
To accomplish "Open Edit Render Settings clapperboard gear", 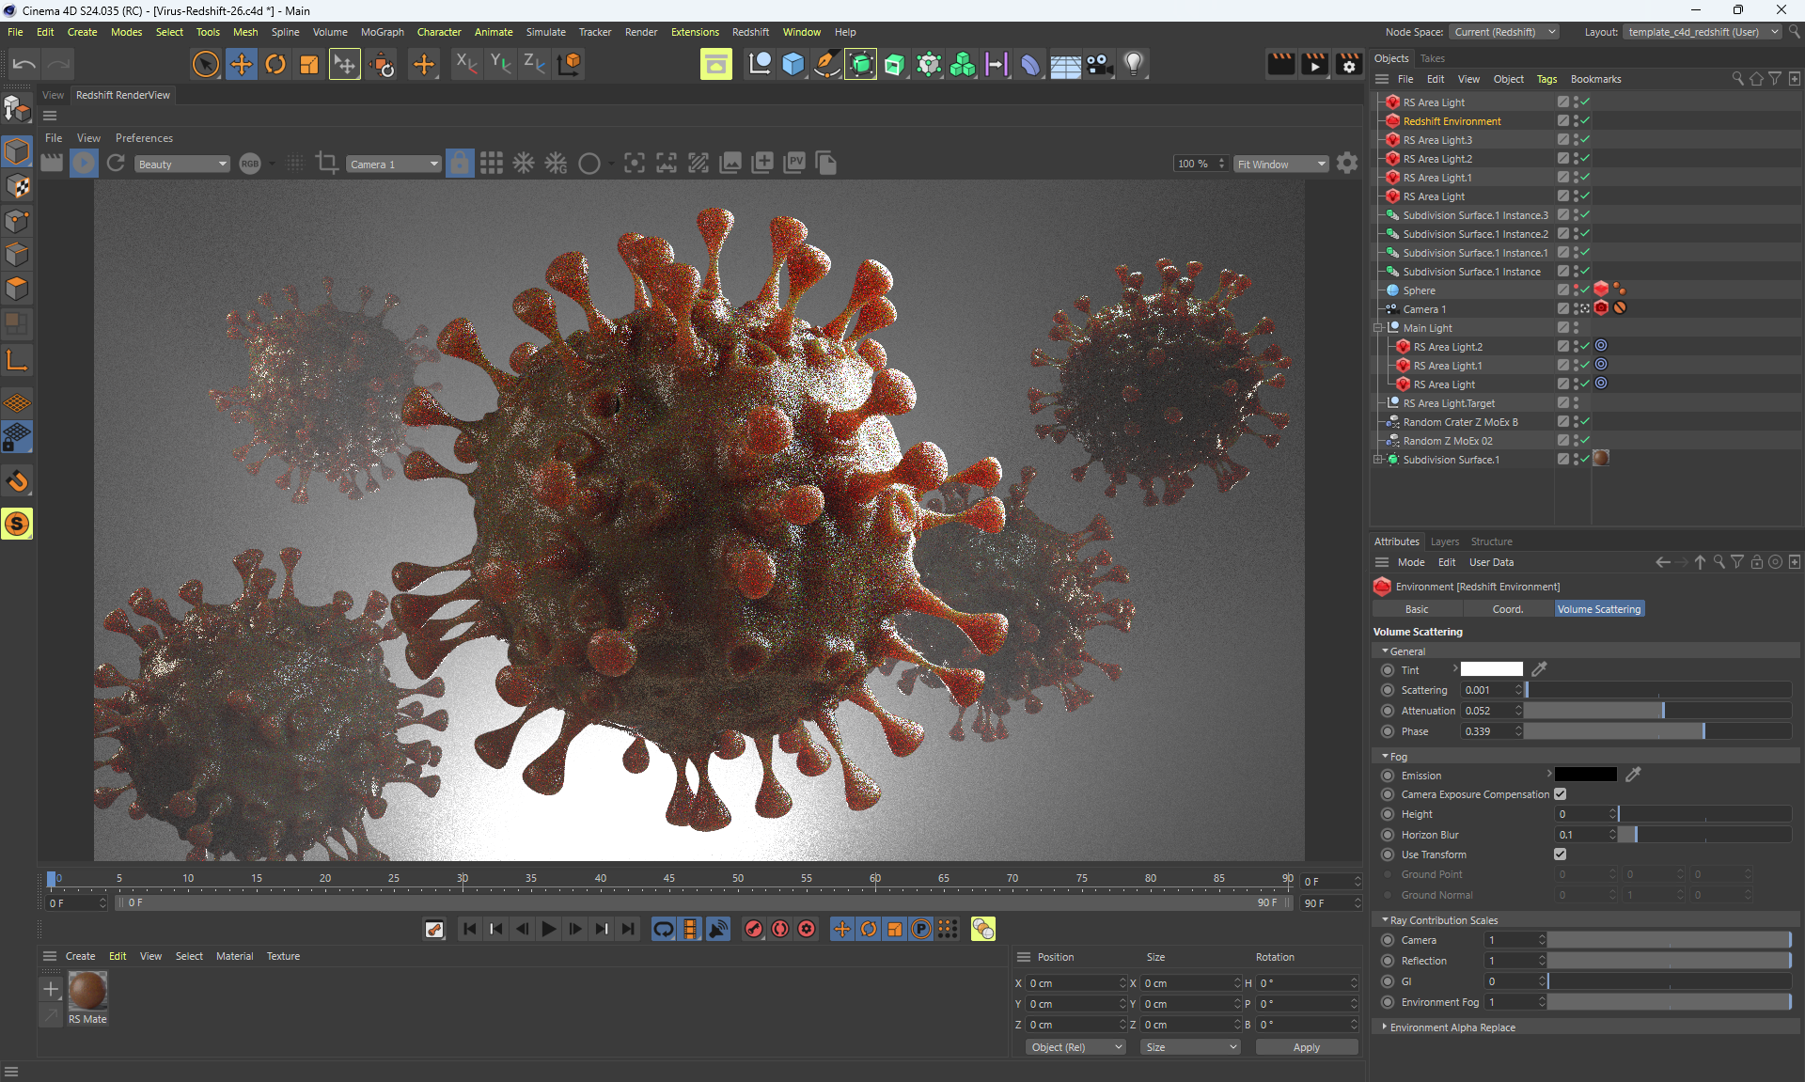I will [x=1349, y=64].
